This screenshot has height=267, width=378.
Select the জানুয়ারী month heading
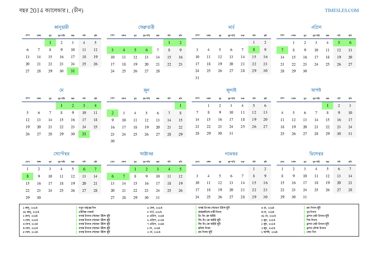coord(61,27)
